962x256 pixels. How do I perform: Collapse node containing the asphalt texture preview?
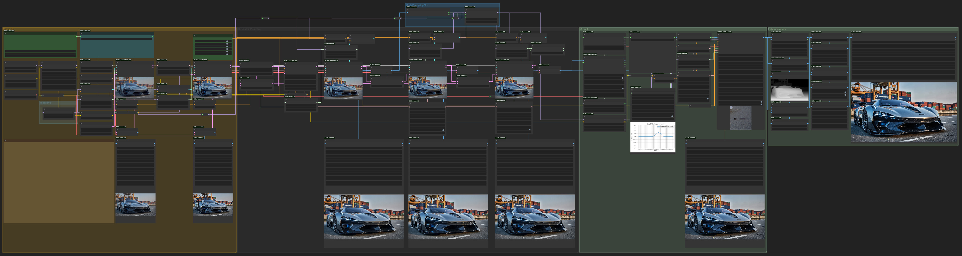pyautogui.click(x=719, y=35)
